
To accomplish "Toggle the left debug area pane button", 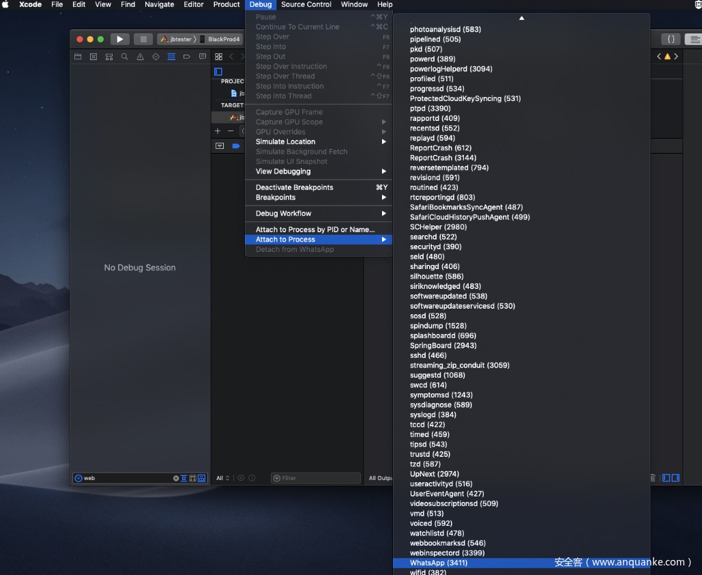I will 667,478.
